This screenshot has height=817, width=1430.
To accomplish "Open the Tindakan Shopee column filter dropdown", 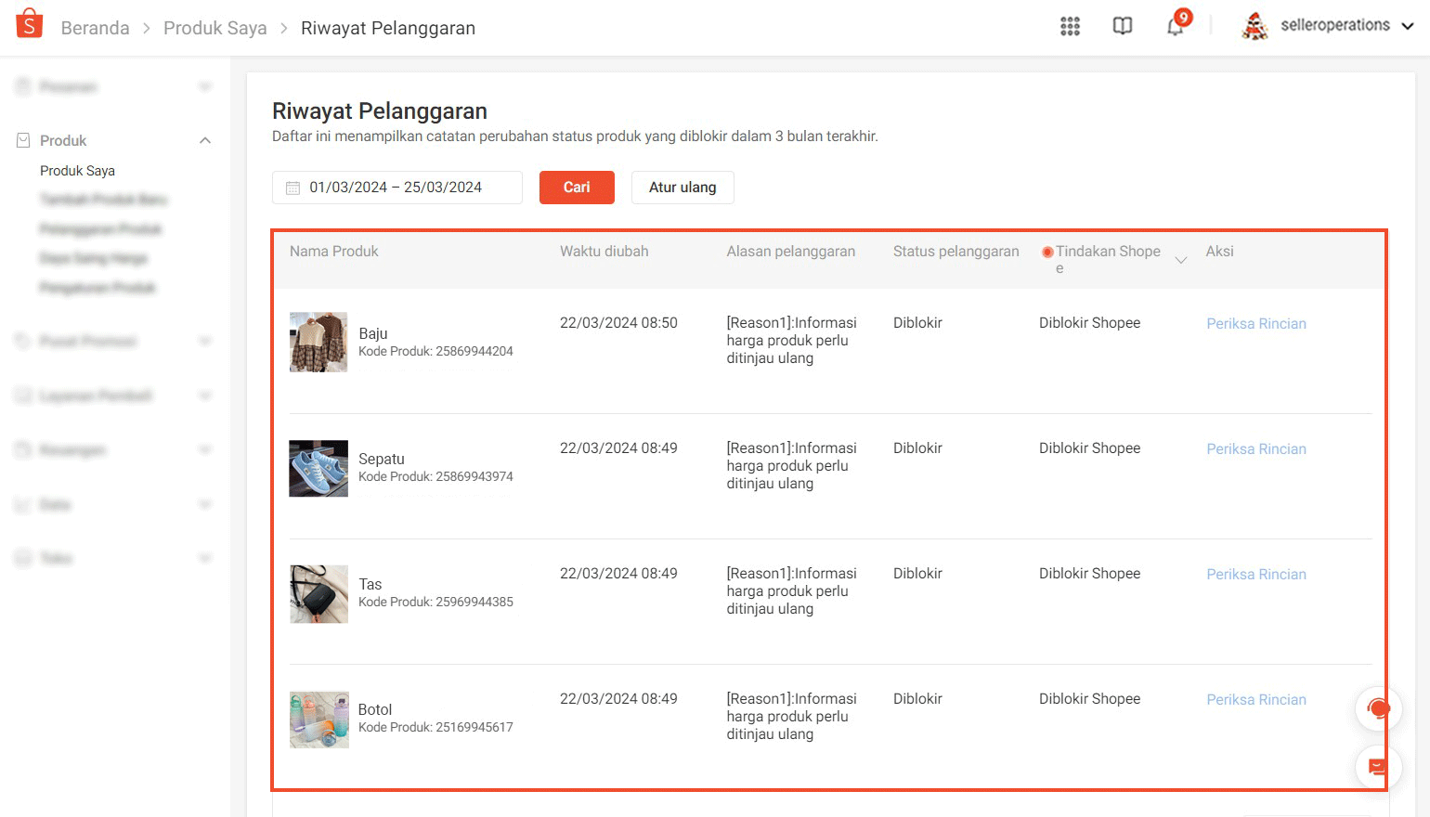I will 1181,260.
